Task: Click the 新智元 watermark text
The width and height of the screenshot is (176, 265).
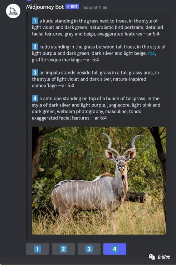Action: (x=164, y=257)
